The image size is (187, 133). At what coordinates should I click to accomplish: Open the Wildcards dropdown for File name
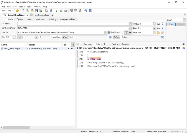coord(155,24)
